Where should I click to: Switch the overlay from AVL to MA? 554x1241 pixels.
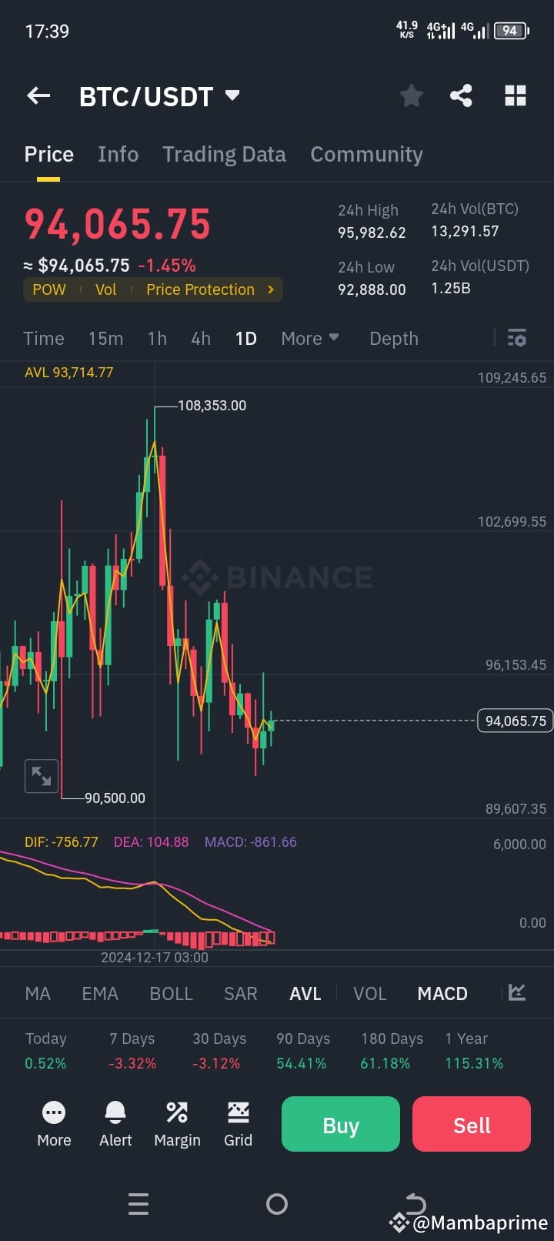[x=38, y=993]
